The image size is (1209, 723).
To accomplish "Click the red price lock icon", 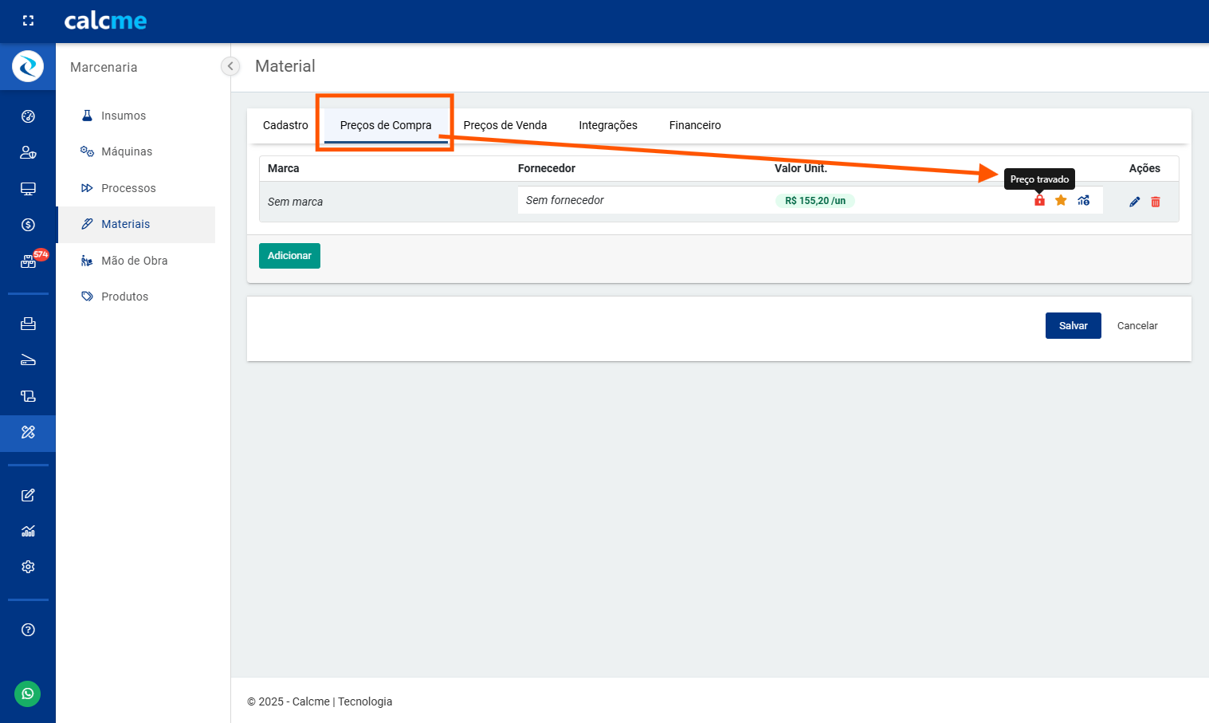I will [x=1039, y=201].
